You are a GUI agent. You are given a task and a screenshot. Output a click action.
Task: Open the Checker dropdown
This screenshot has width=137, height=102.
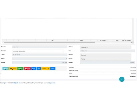tap(105, 55)
